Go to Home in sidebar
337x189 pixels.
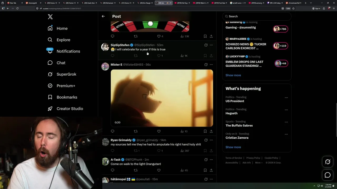pos(58,28)
